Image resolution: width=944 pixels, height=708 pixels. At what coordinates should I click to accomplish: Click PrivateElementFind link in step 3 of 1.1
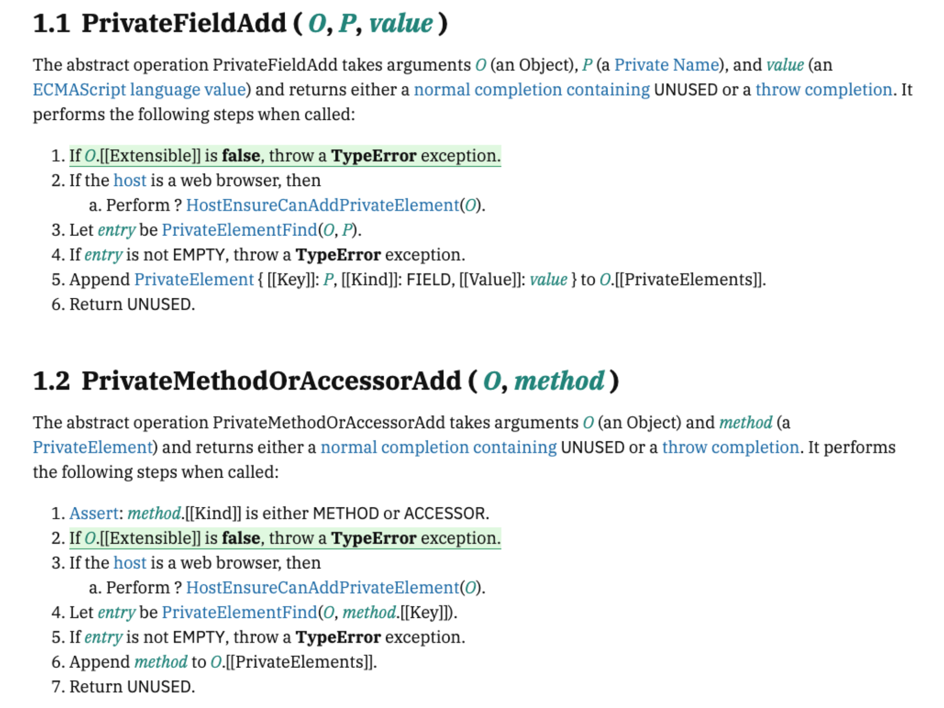coord(239,230)
